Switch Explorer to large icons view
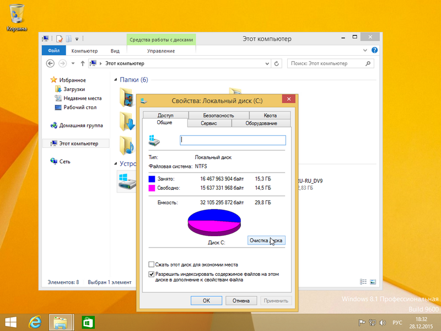The height and width of the screenshot is (331, 441). [x=374, y=282]
